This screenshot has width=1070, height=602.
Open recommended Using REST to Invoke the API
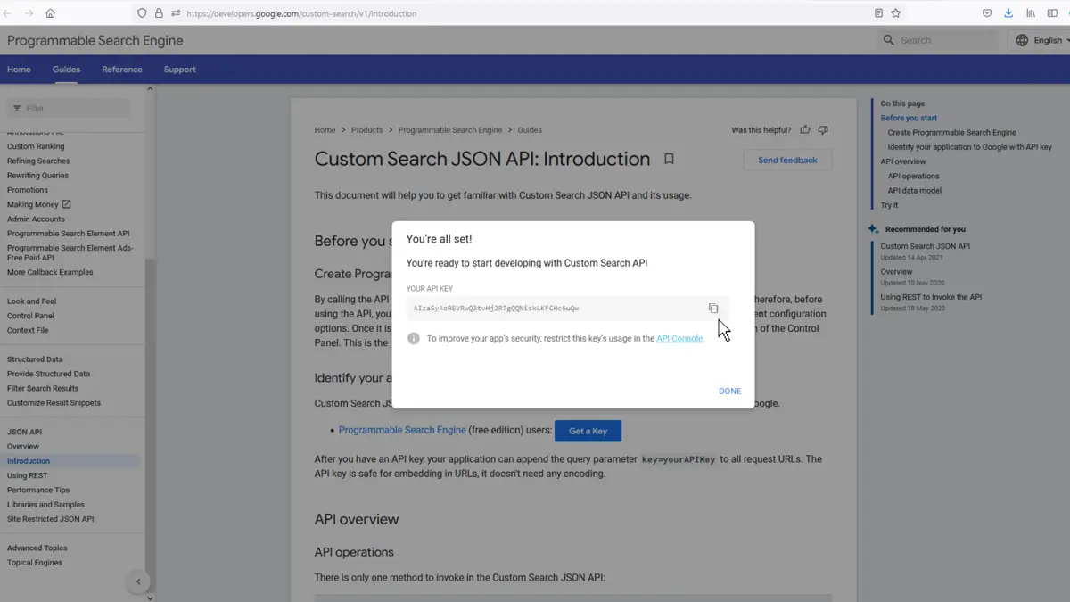point(931,297)
